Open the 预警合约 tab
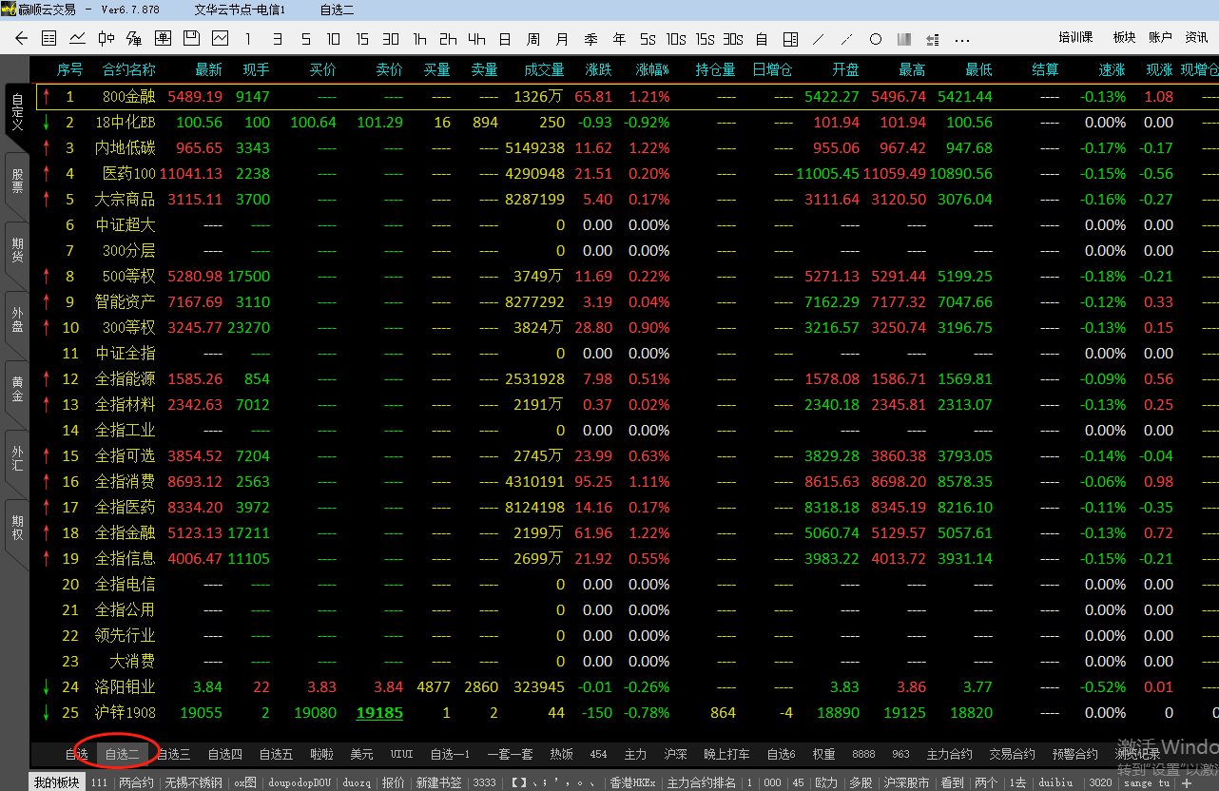The width and height of the screenshot is (1219, 791). [1074, 754]
